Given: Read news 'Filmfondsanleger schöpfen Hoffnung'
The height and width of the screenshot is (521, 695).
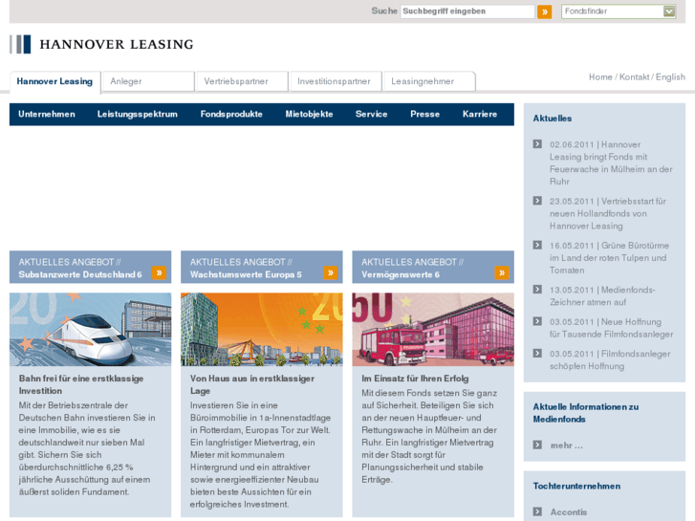Looking at the screenshot, I should point(610,360).
